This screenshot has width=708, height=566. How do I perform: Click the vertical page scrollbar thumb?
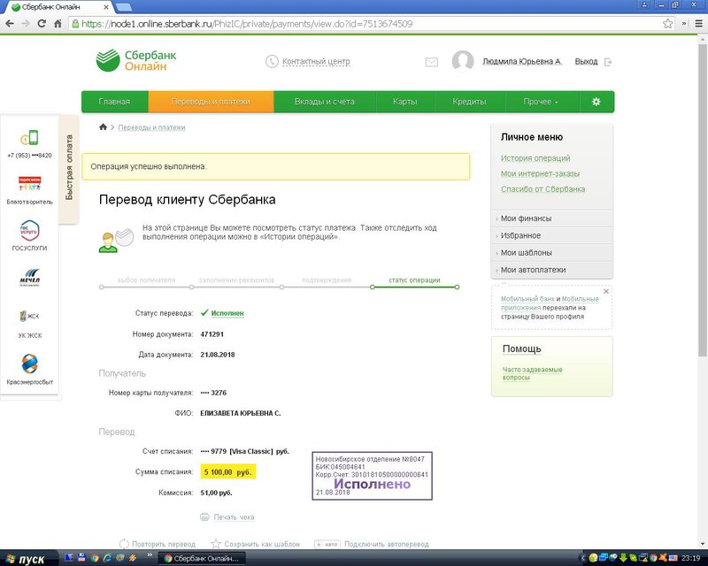pyautogui.click(x=702, y=199)
